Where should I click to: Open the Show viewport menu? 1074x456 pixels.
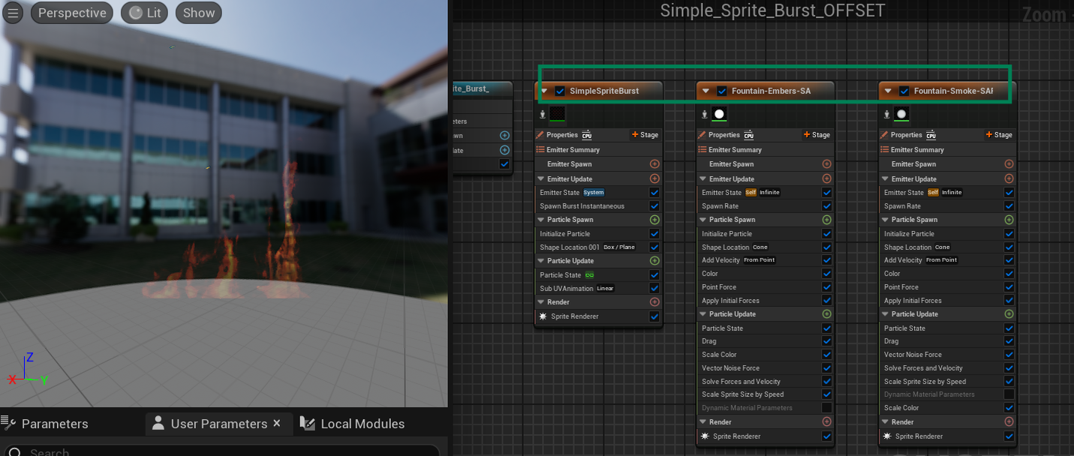[199, 13]
